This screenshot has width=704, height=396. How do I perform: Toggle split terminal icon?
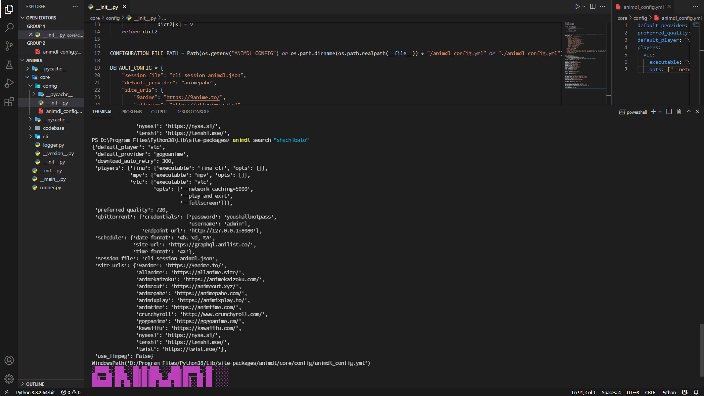(x=669, y=111)
